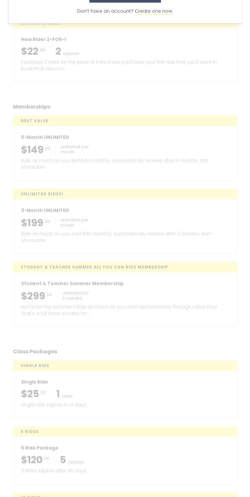Choose the 3-Month UNLIMITED membership title

[45, 210]
